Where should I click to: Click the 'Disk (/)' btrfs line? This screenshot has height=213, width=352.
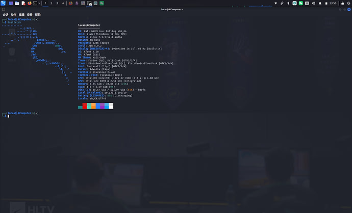pos(112,90)
